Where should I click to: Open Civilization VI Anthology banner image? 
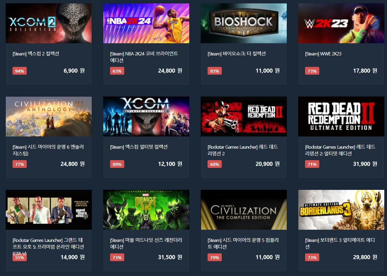click(49, 117)
